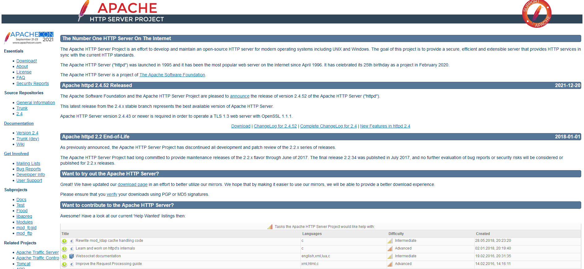The width and height of the screenshot is (584, 269).
Task: Select 'Rewrite mod_ldap cache handling code' title
Action: 109,241
